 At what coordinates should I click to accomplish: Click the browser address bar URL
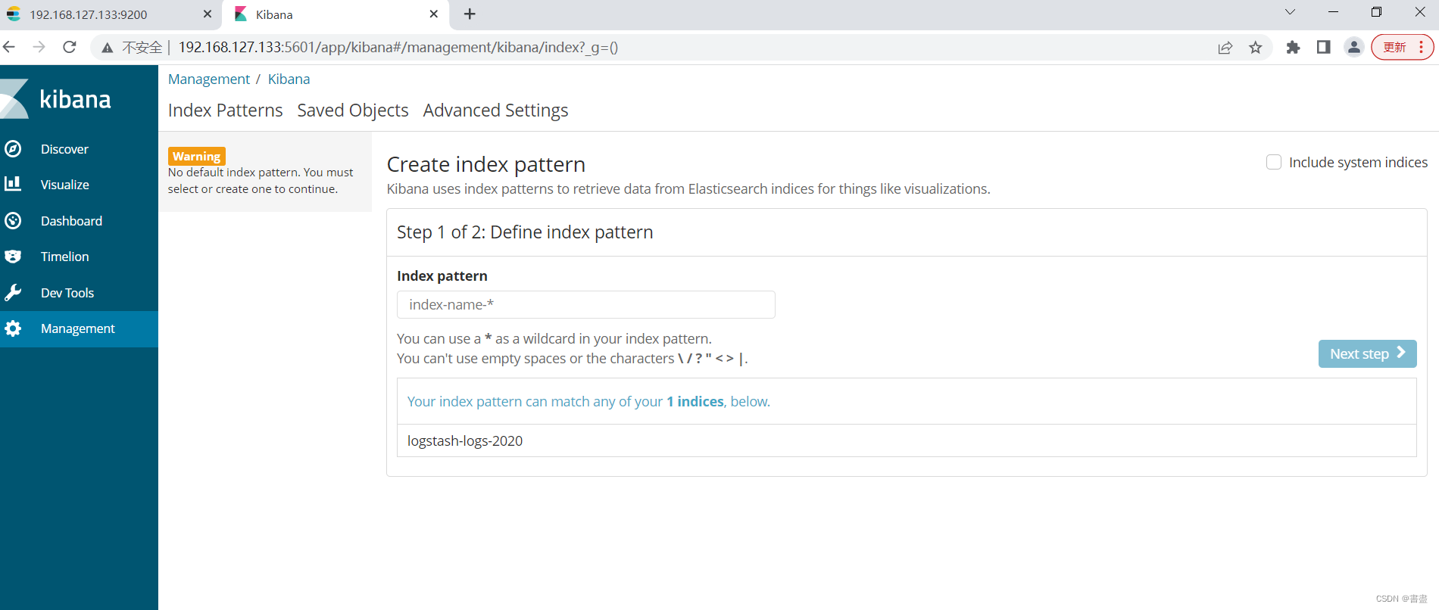[398, 47]
